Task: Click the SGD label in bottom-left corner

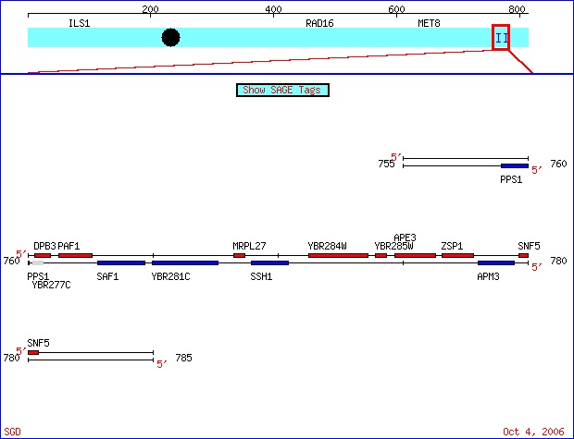Action: pyautogui.click(x=12, y=432)
